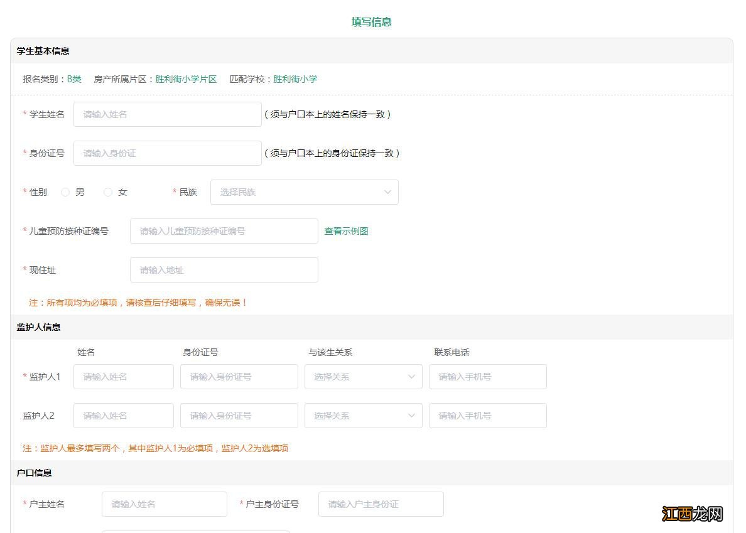Click the 查看示例图 example image link
The image size is (746, 533).
coord(345,231)
